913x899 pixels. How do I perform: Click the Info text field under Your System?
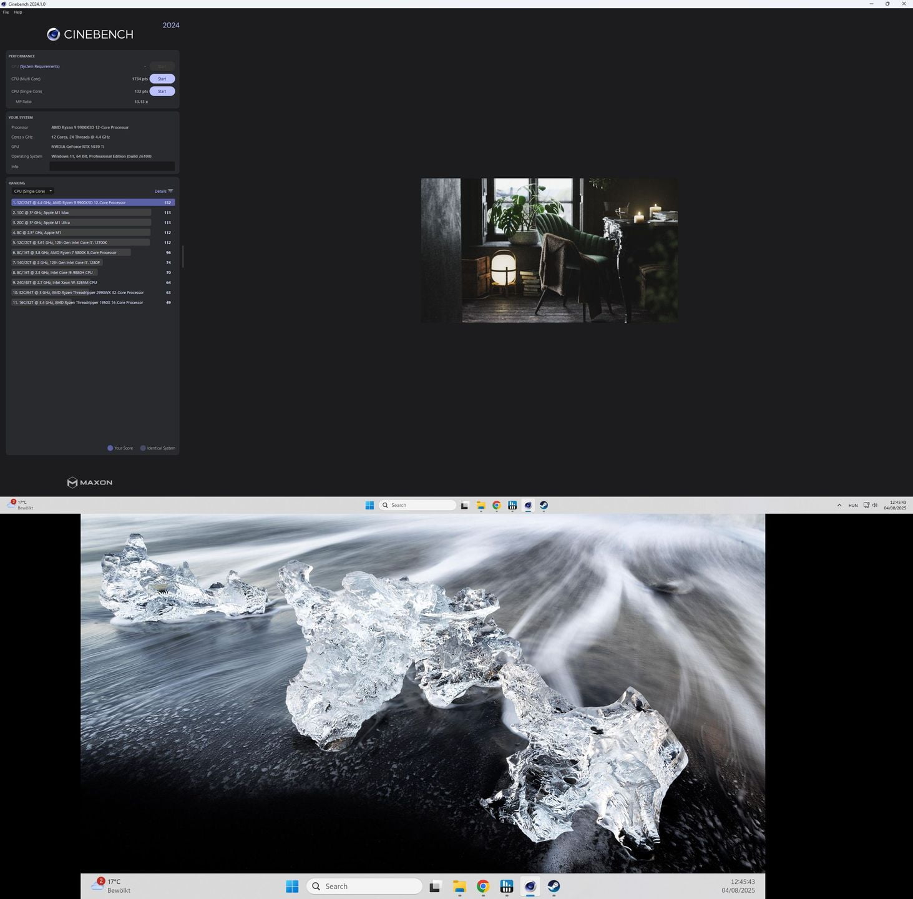112,166
